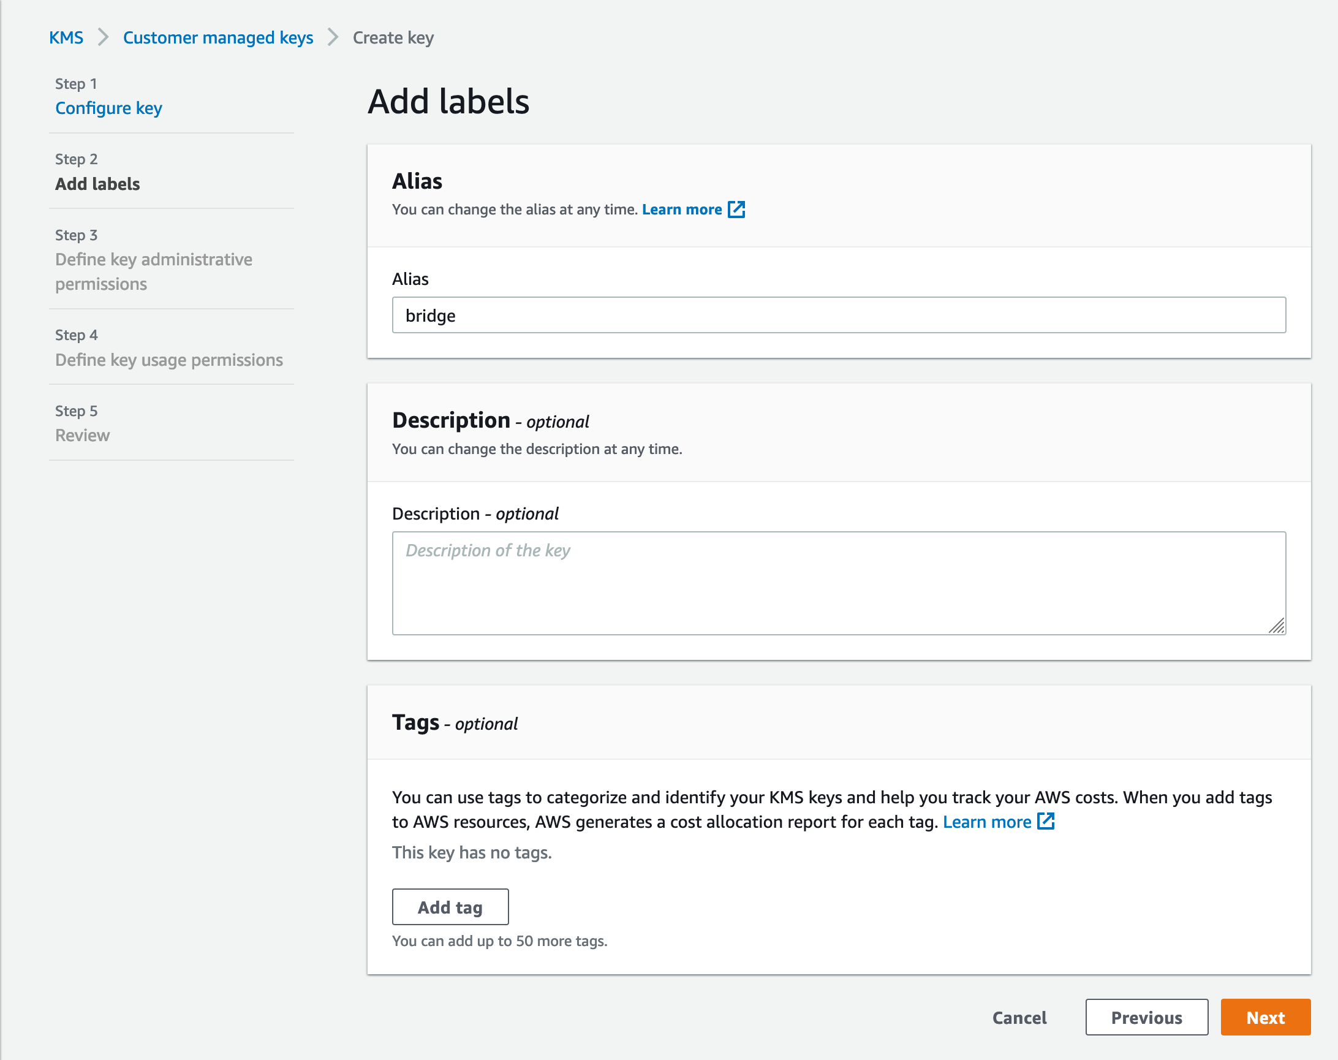Click the Alias input field

pyautogui.click(x=839, y=316)
